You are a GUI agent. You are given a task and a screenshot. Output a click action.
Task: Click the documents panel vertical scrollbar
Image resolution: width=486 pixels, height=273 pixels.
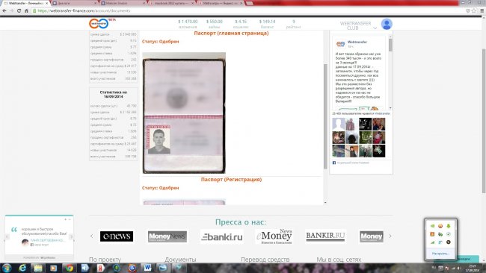[x=325, y=116]
